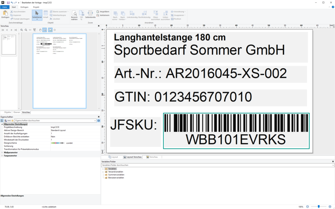
Task: Toggle the blue info button next to property search
Action: [99, 121]
